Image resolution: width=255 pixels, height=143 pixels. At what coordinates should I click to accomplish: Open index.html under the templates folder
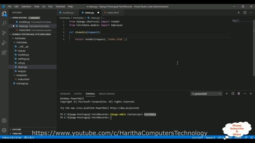33,79
